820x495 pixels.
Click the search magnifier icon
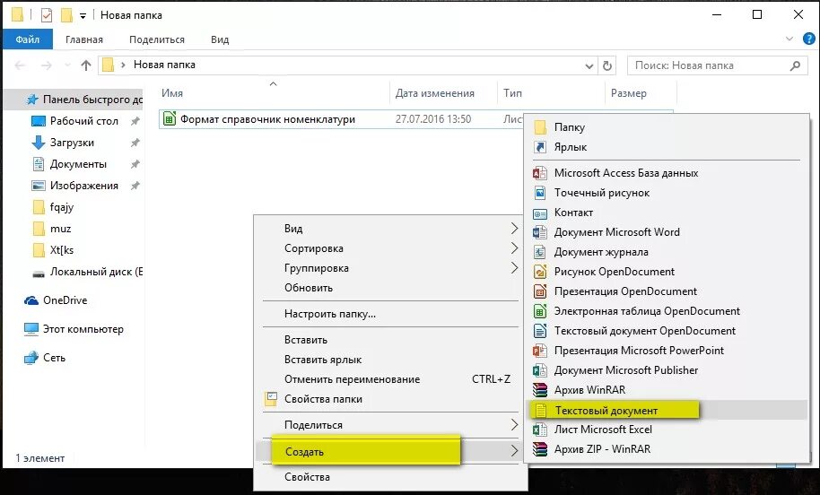[x=795, y=65]
